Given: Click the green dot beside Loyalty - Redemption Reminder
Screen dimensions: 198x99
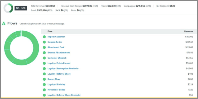Looking at the screenshot, I should point(44,69).
